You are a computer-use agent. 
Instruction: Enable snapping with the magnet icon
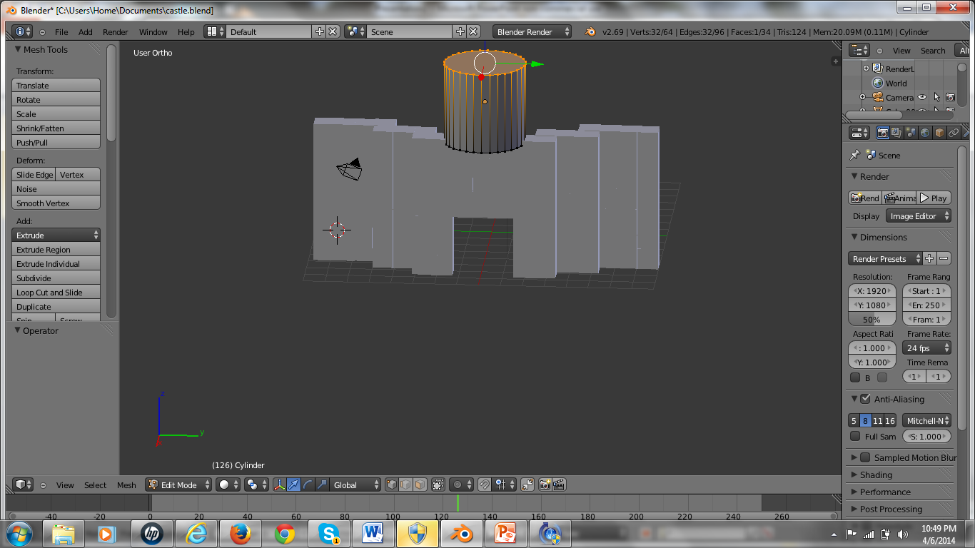485,484
